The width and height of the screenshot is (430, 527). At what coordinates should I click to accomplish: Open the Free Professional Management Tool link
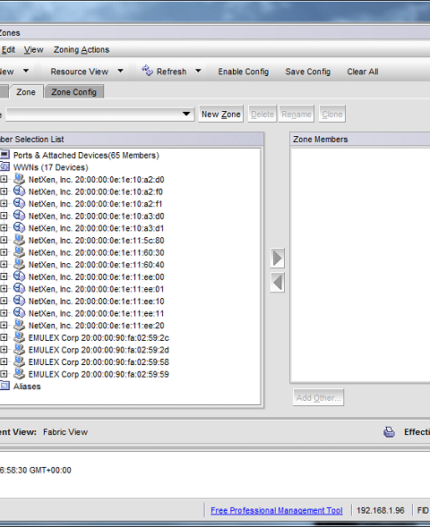277,511
